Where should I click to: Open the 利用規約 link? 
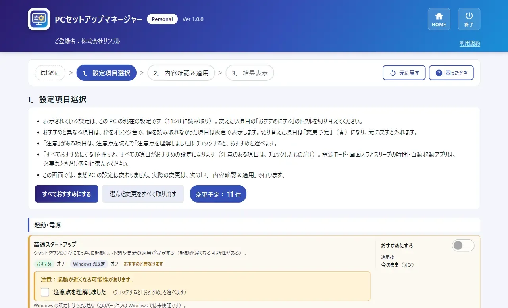(470, 43)
